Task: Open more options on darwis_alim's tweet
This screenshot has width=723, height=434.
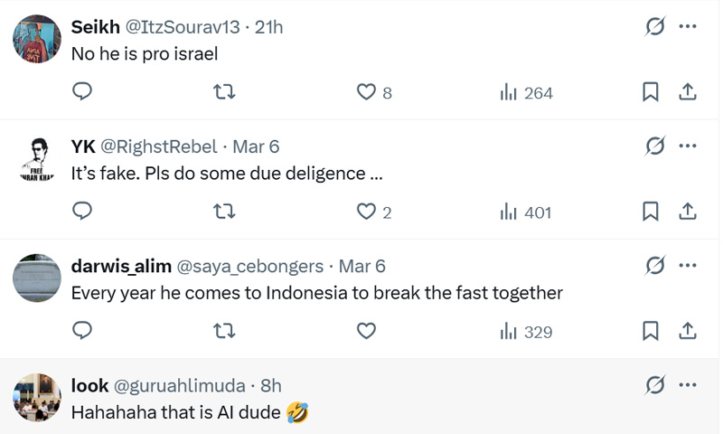Action: pos(688,266)
